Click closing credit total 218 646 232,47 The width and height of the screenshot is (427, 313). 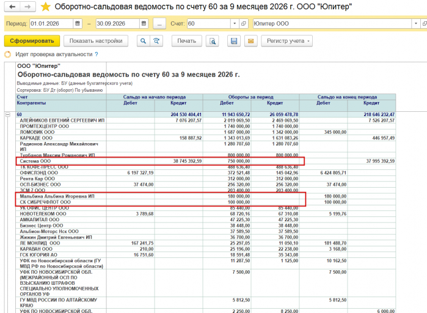(379, 114)
